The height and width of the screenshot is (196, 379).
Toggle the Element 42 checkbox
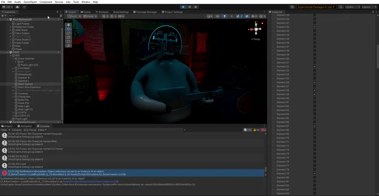coord(315,27)
